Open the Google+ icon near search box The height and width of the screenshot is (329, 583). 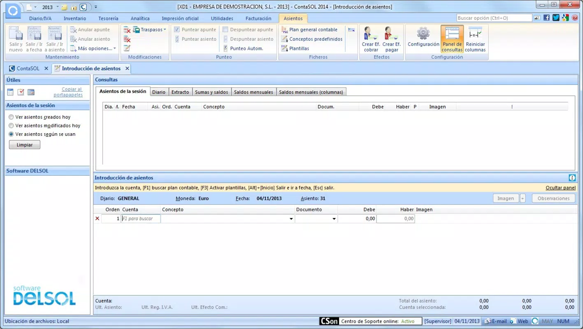(565, 18)
